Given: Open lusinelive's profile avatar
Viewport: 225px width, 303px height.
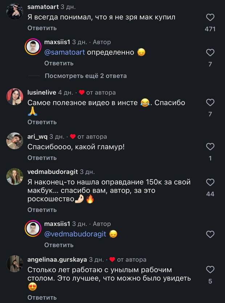Looking at the screenshot, I should pos(15,97).
